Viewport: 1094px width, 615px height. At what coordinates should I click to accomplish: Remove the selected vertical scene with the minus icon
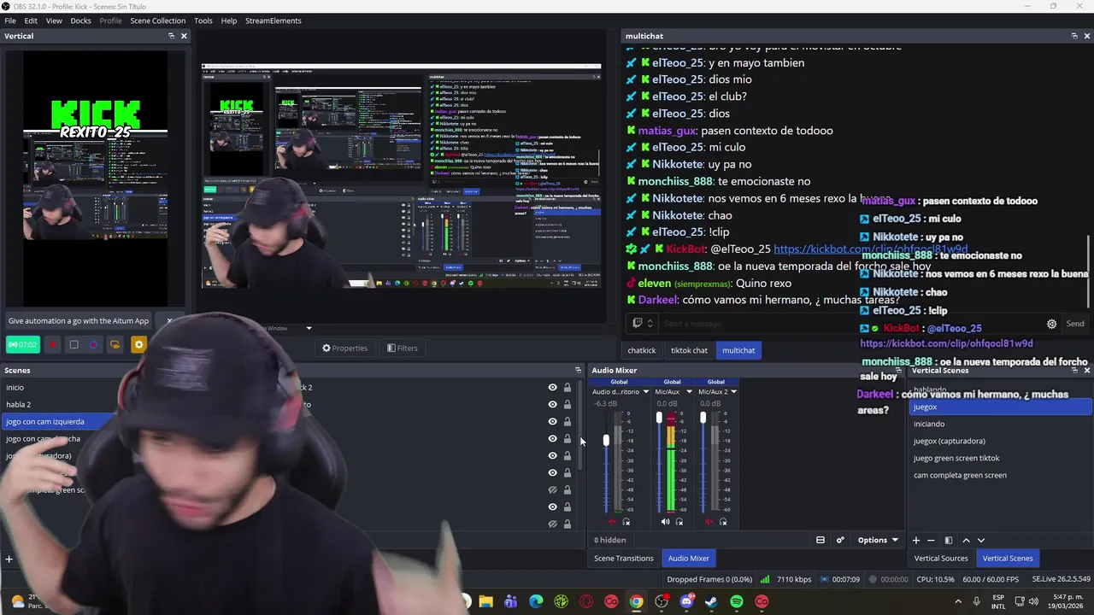point(932,540)
